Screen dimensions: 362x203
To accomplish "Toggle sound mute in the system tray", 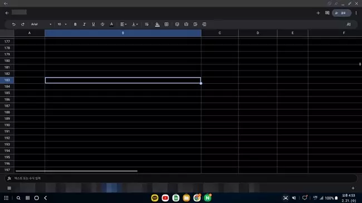I will pos(294,198).
